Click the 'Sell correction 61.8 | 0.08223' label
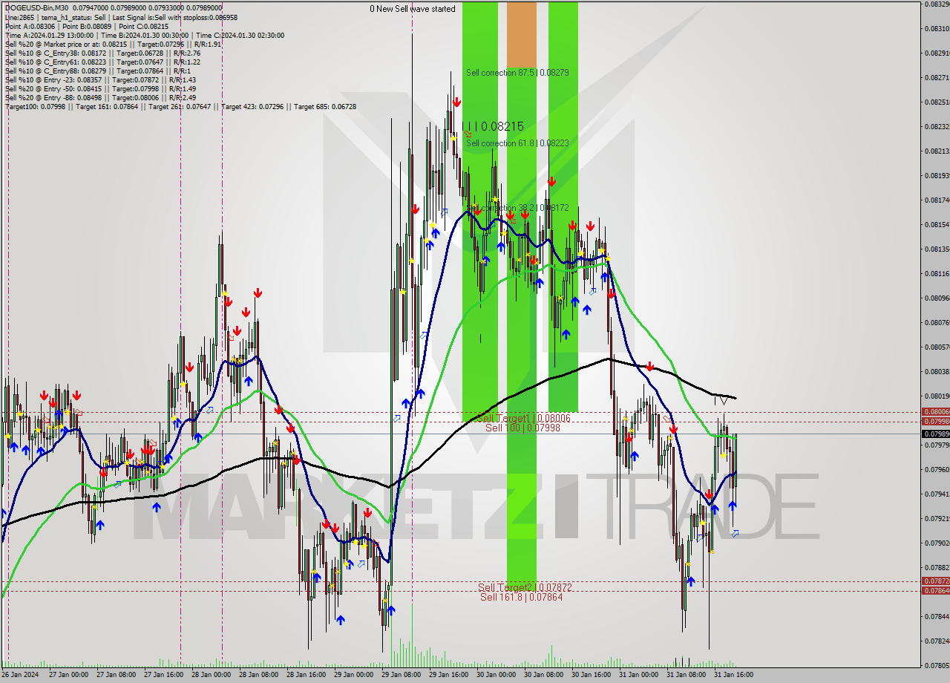 (517, 143)
